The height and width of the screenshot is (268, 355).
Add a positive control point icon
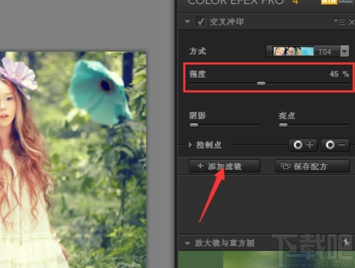point(303,145)
